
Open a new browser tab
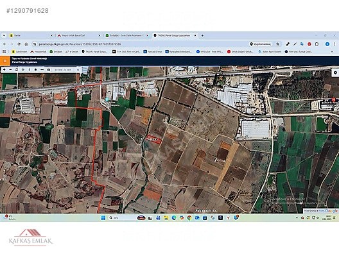point(202,35)
